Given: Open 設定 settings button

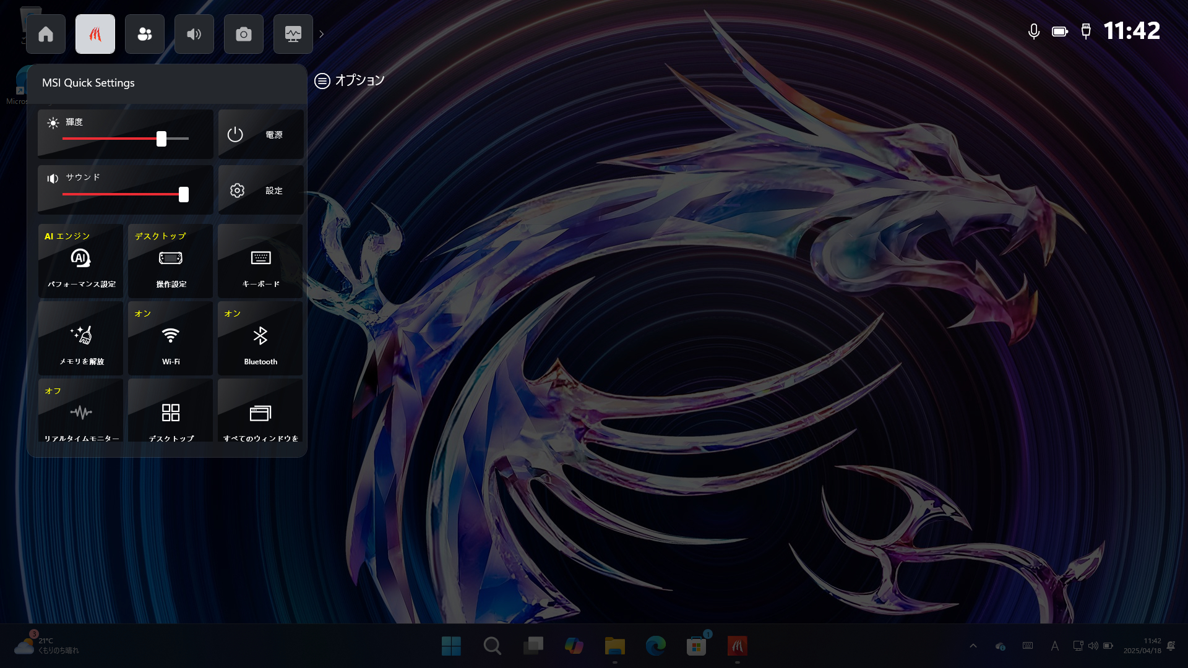Looking at the screenshot, I should 260,191.
